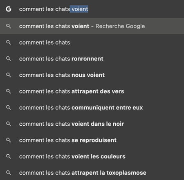Click the magnifier icon beside 'voient dans le noir'

click(x=9, y=124)
